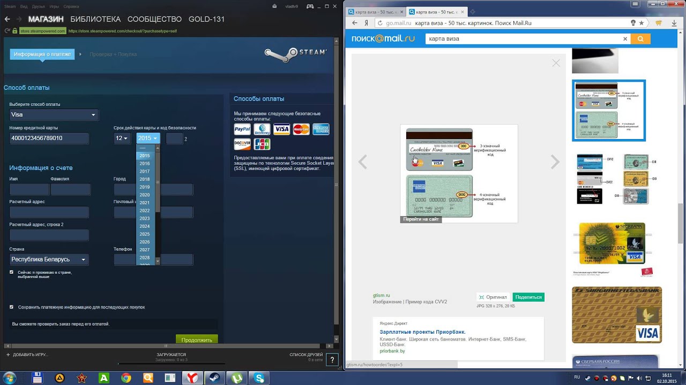The width and height of the screenshot is (686, 385).
Task: Close the image preview overlay
Action: coord(556,63)
